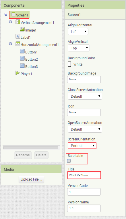Click the Title field containing WildLifeShow
Image resolution: width=126 pixels, height=219 pixels.
coord(84,175)
